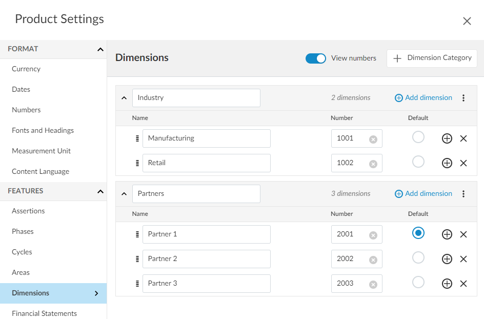Collapse the FORMAT sidebar section
This screenshot has width=484, height=319.
(100, 49)
